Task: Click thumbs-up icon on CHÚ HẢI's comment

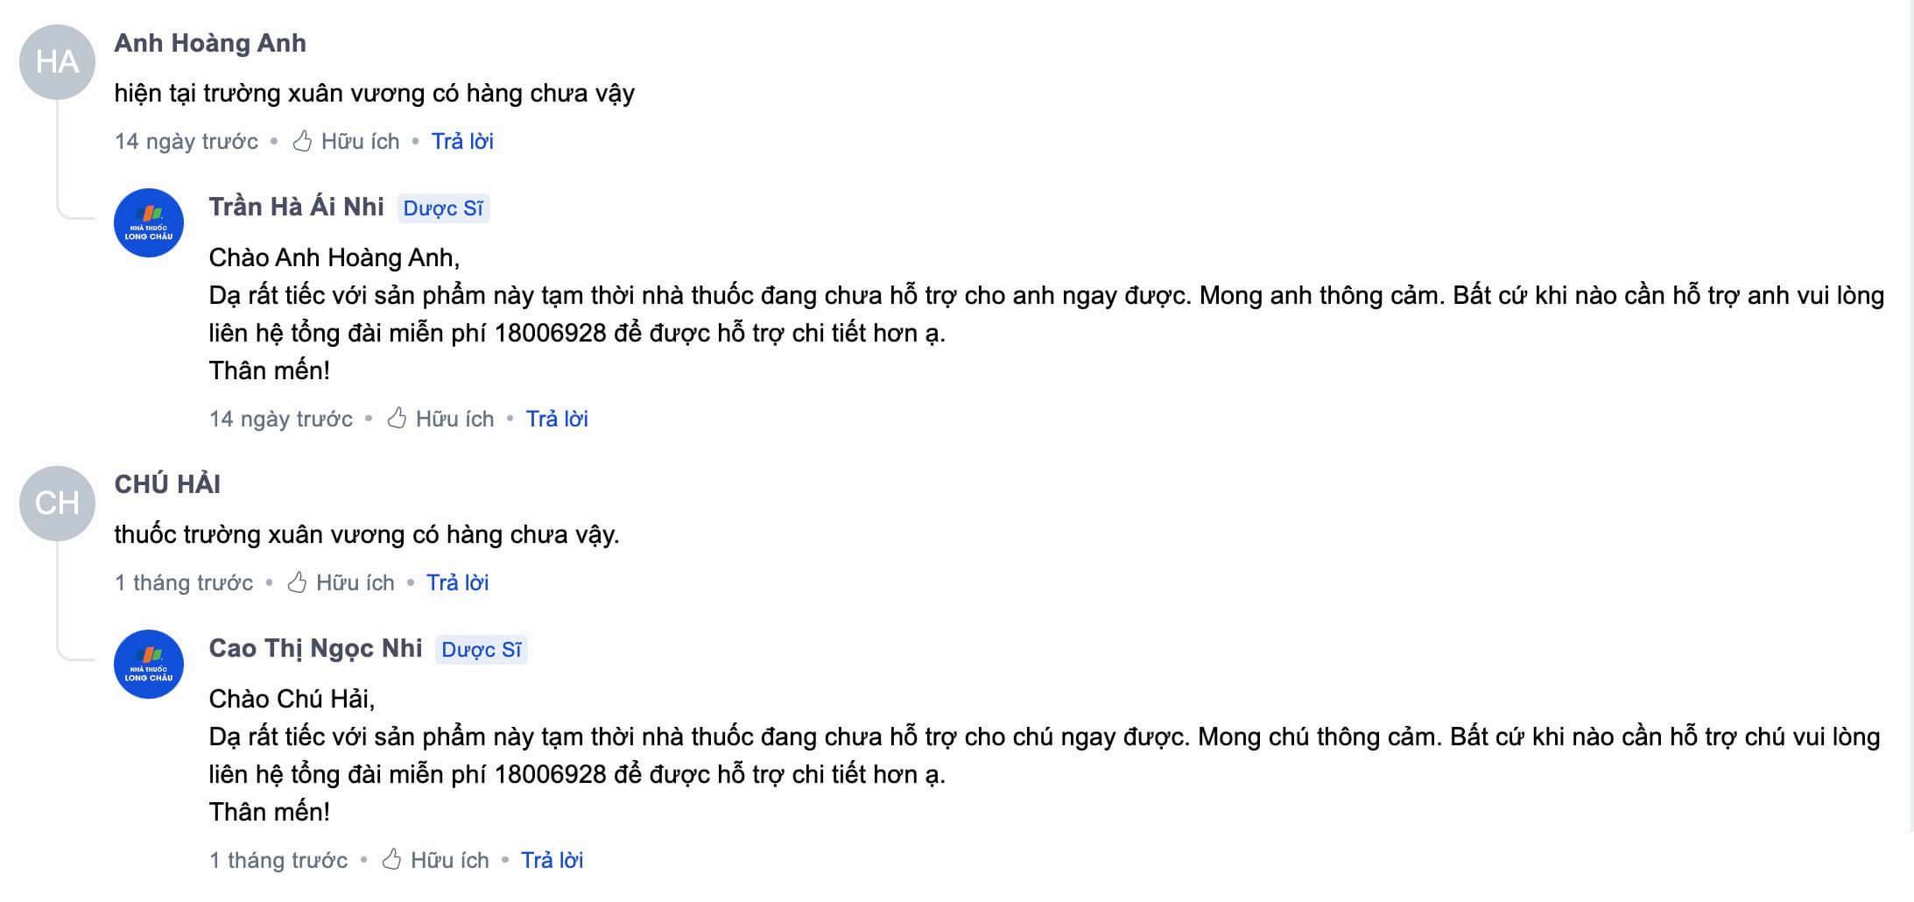Action: pyautogui.click(x=297, y=582)
